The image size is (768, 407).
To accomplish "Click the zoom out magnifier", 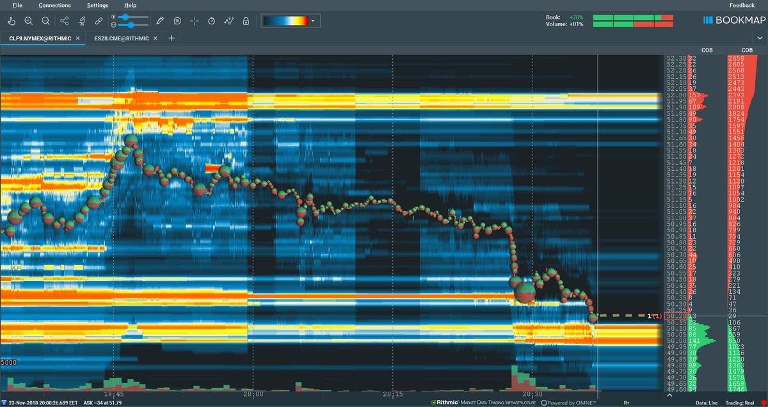I will pos(45,21).
